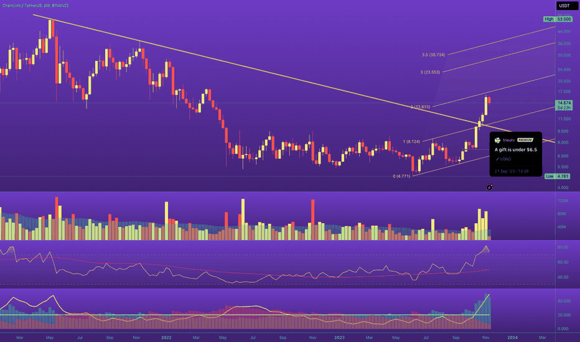
Task: Click the PREMIUM badge in the idea card
Action: tap(525, 140)
